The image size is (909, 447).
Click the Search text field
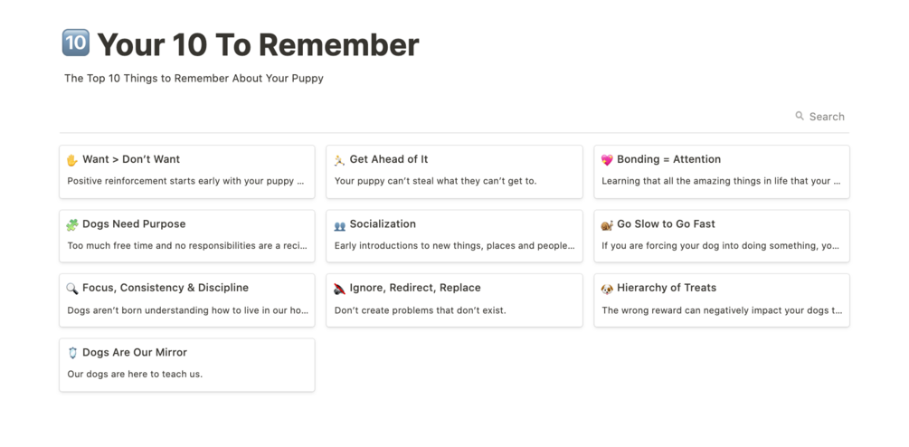pyautogui.click(x=827, y=117)
